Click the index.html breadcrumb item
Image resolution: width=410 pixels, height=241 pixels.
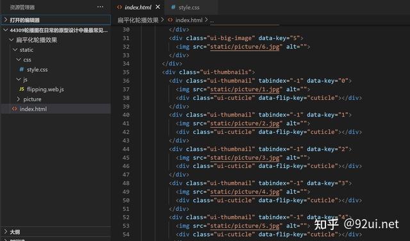point(189,20)
